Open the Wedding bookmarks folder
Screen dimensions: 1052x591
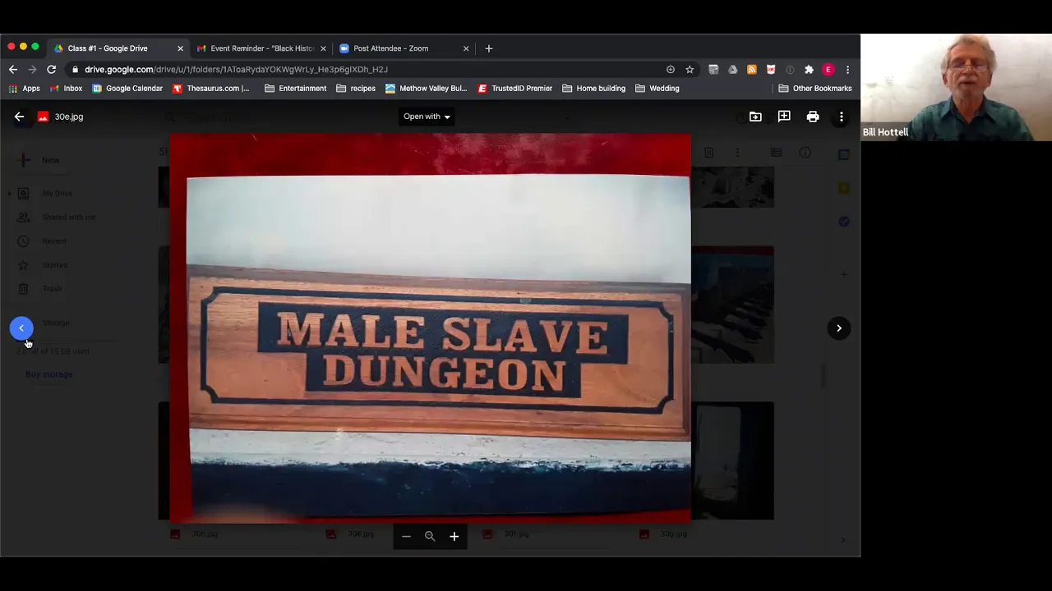(x=656, y=89)
